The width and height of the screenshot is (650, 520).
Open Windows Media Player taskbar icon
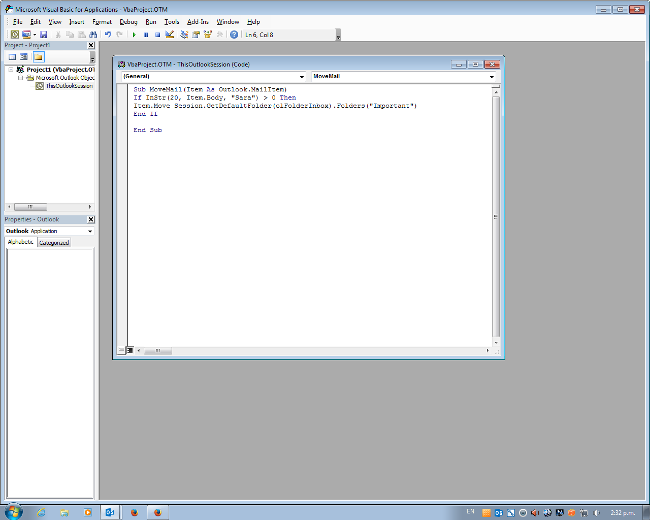coord(87,512)
